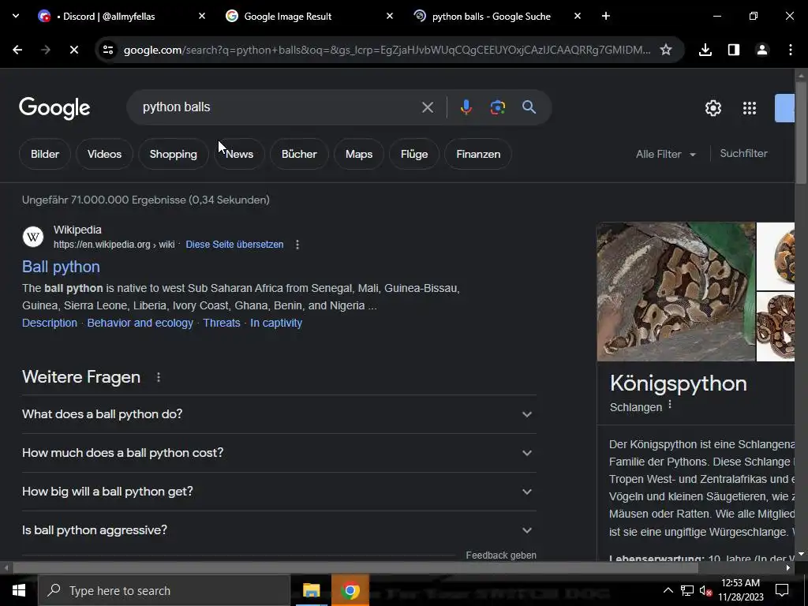
Task: Select the Bücher filter chip
Action: [x=299, y=154]
